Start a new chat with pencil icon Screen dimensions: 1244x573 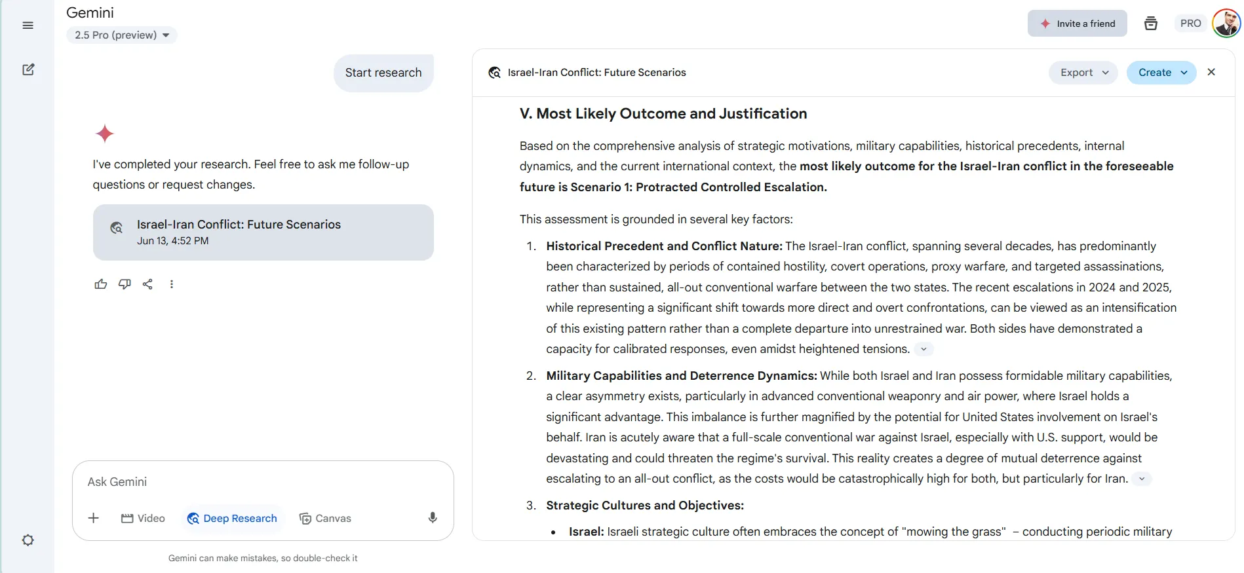(x=28, y=69)
